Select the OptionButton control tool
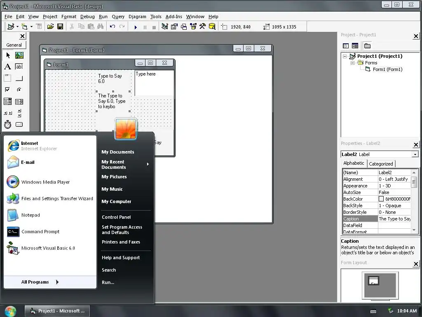 point(19,90)
